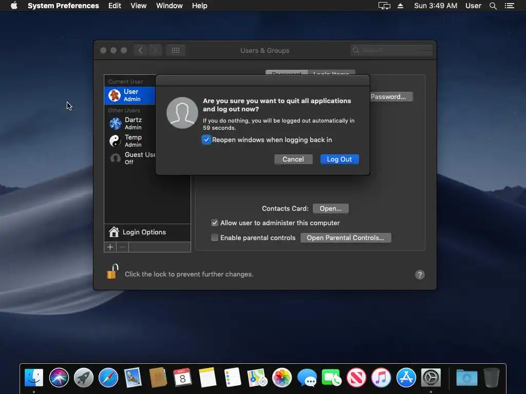Open System Preferences gear in Dock

(x=431, y=378)
